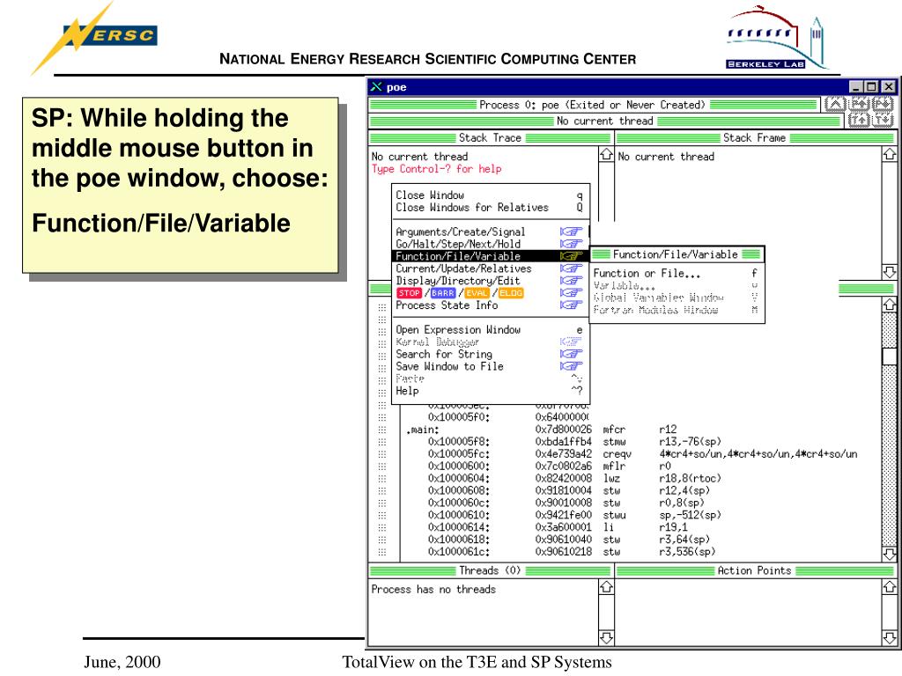Click Stack Frame pane scroll-down arrow
The image size is (902, 676).
point(889,271)
